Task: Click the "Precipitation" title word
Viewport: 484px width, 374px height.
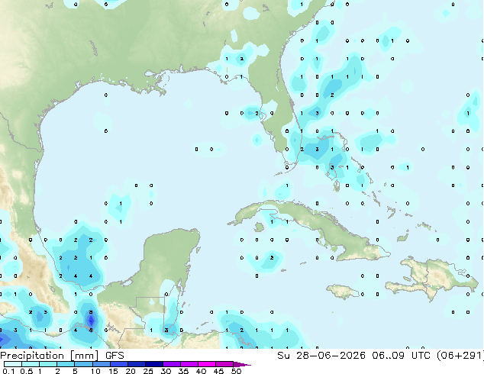Action: [x=32, y=356]
